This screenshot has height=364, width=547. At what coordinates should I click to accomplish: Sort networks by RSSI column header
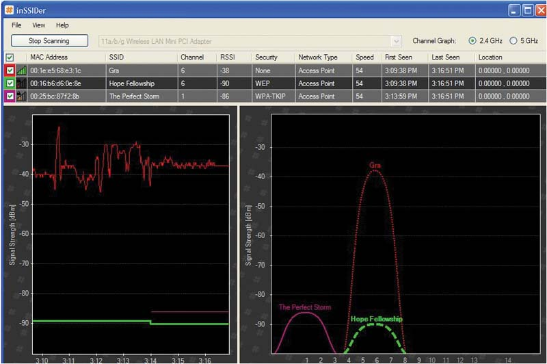[227, 57]
